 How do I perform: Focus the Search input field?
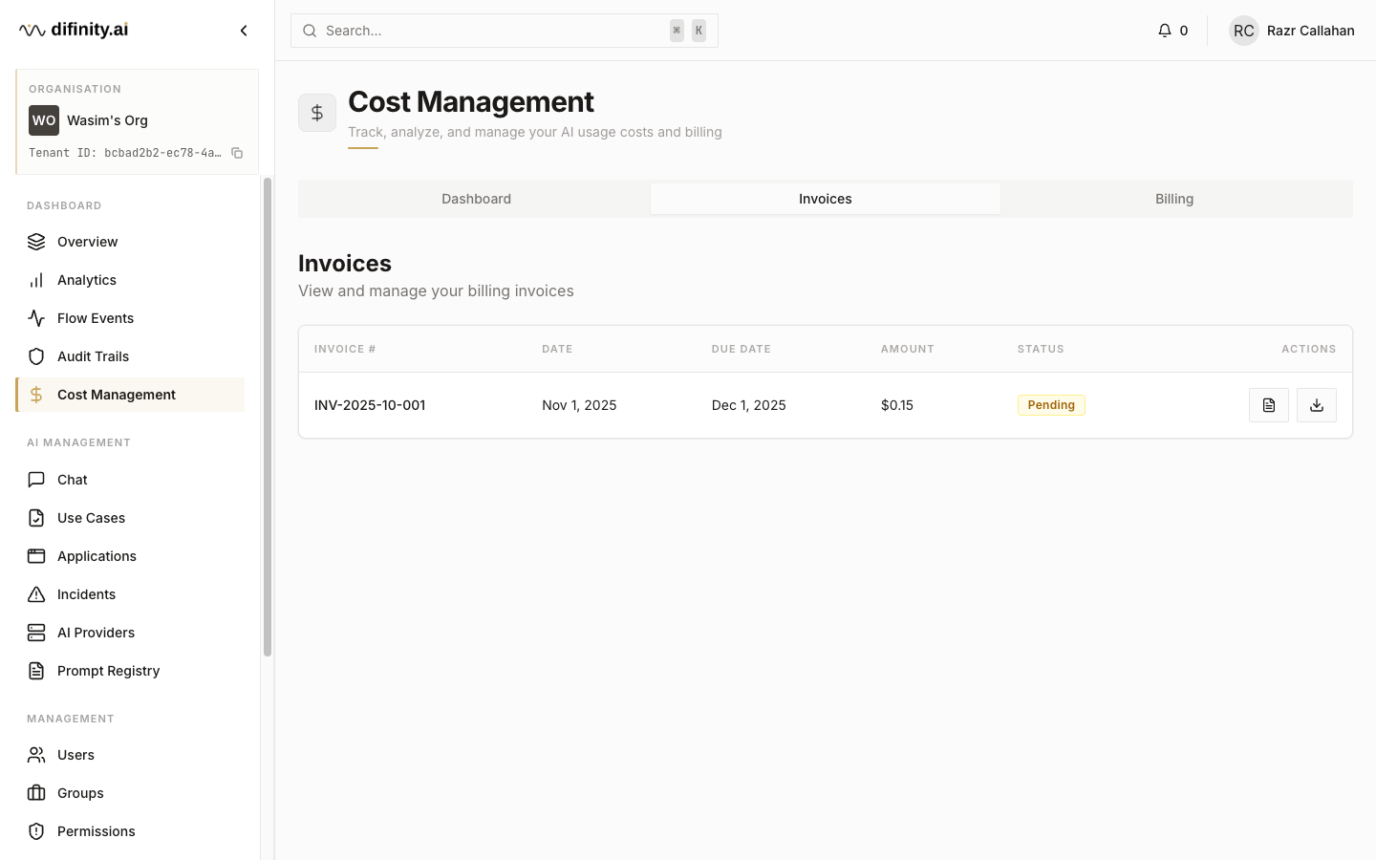click(x=505, y=31)
